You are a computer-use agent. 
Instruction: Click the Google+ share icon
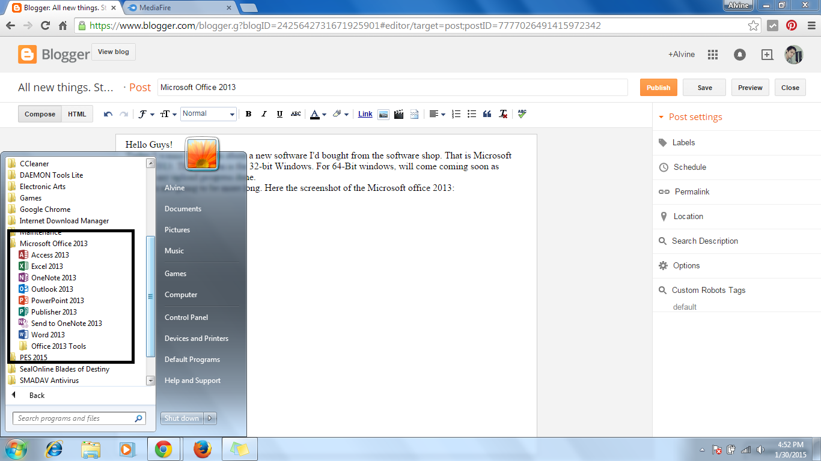pos(767,55)
